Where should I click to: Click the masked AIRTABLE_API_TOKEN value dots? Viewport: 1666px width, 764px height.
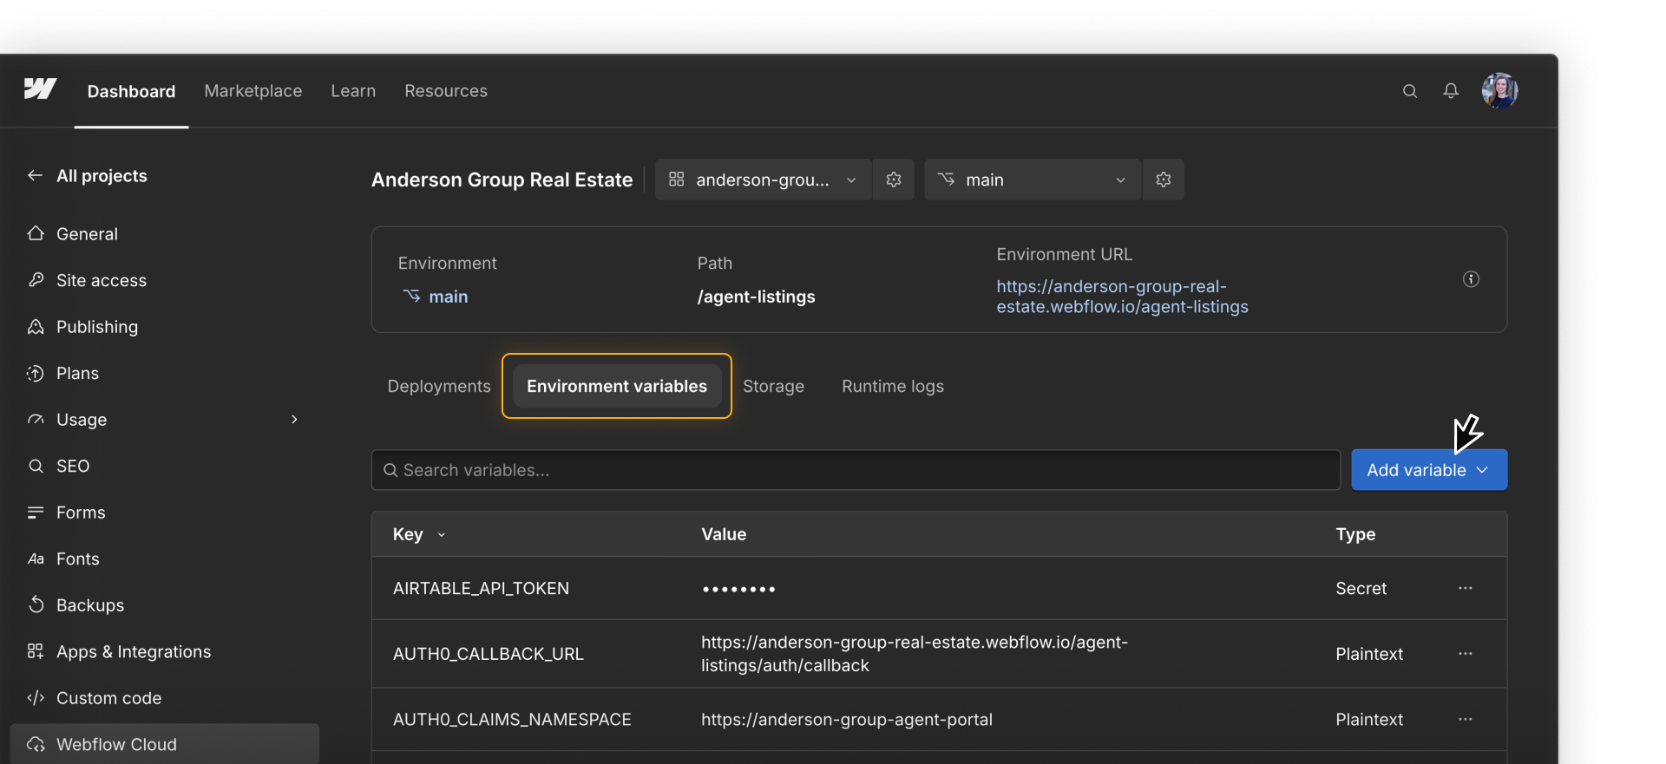[x=738, y=589]
